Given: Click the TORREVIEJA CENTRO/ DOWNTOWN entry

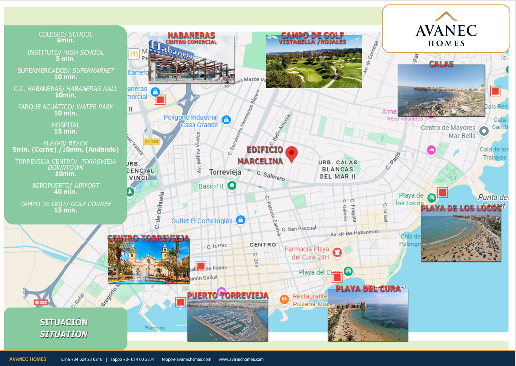Looking at the screenshot, I should (x=65, y=167).
